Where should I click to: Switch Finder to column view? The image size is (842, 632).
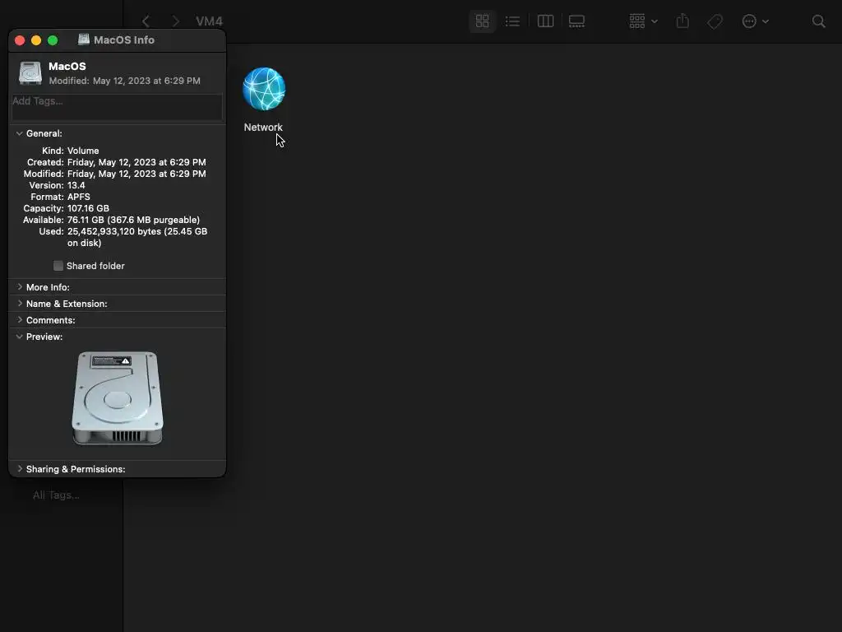(x=545, y=21)
